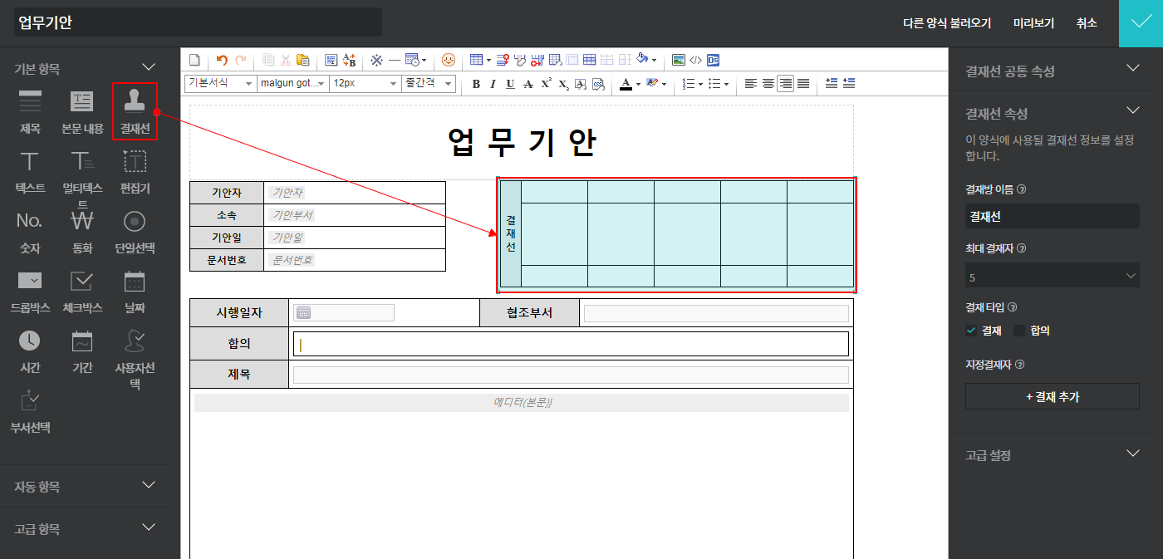Image resolution: width=1163 pixels, height=559 pixels.
Task: Open the font color picker swatch
Action: [x=626, y=84]
